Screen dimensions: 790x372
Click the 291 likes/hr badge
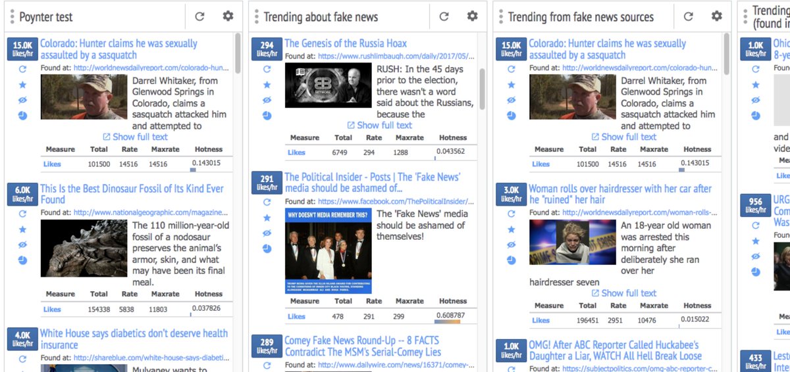(x=267, y=183)
